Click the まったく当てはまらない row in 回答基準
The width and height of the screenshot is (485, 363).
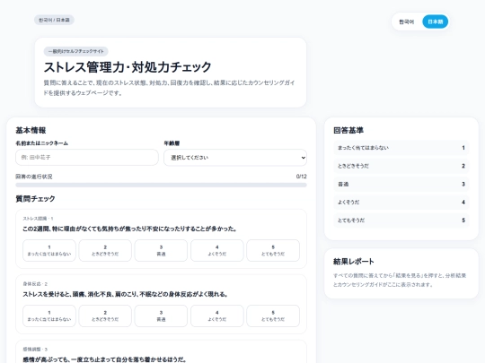click(x=401, y=148)
